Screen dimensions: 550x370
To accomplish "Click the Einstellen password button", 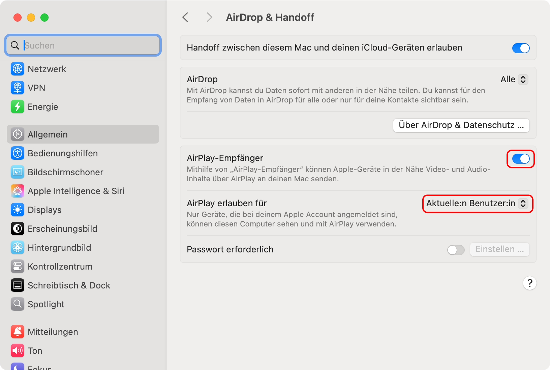I will click(x=500, y=249).
